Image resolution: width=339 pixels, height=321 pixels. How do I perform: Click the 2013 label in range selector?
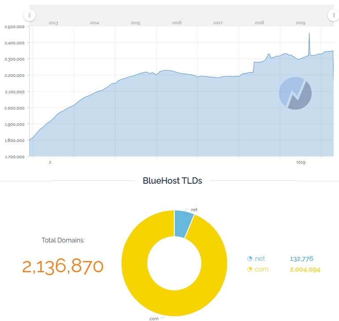pos(53,23)
